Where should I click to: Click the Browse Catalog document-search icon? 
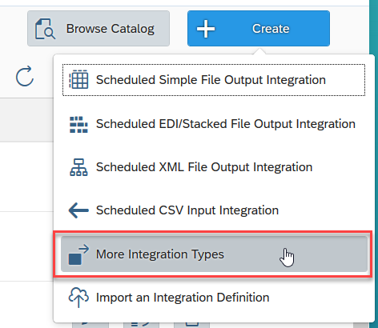(45, 29)
